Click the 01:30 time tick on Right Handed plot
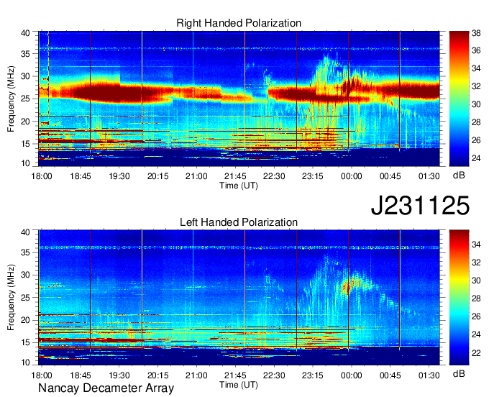Viewport: 489px width, 397px height. (429, 176)
